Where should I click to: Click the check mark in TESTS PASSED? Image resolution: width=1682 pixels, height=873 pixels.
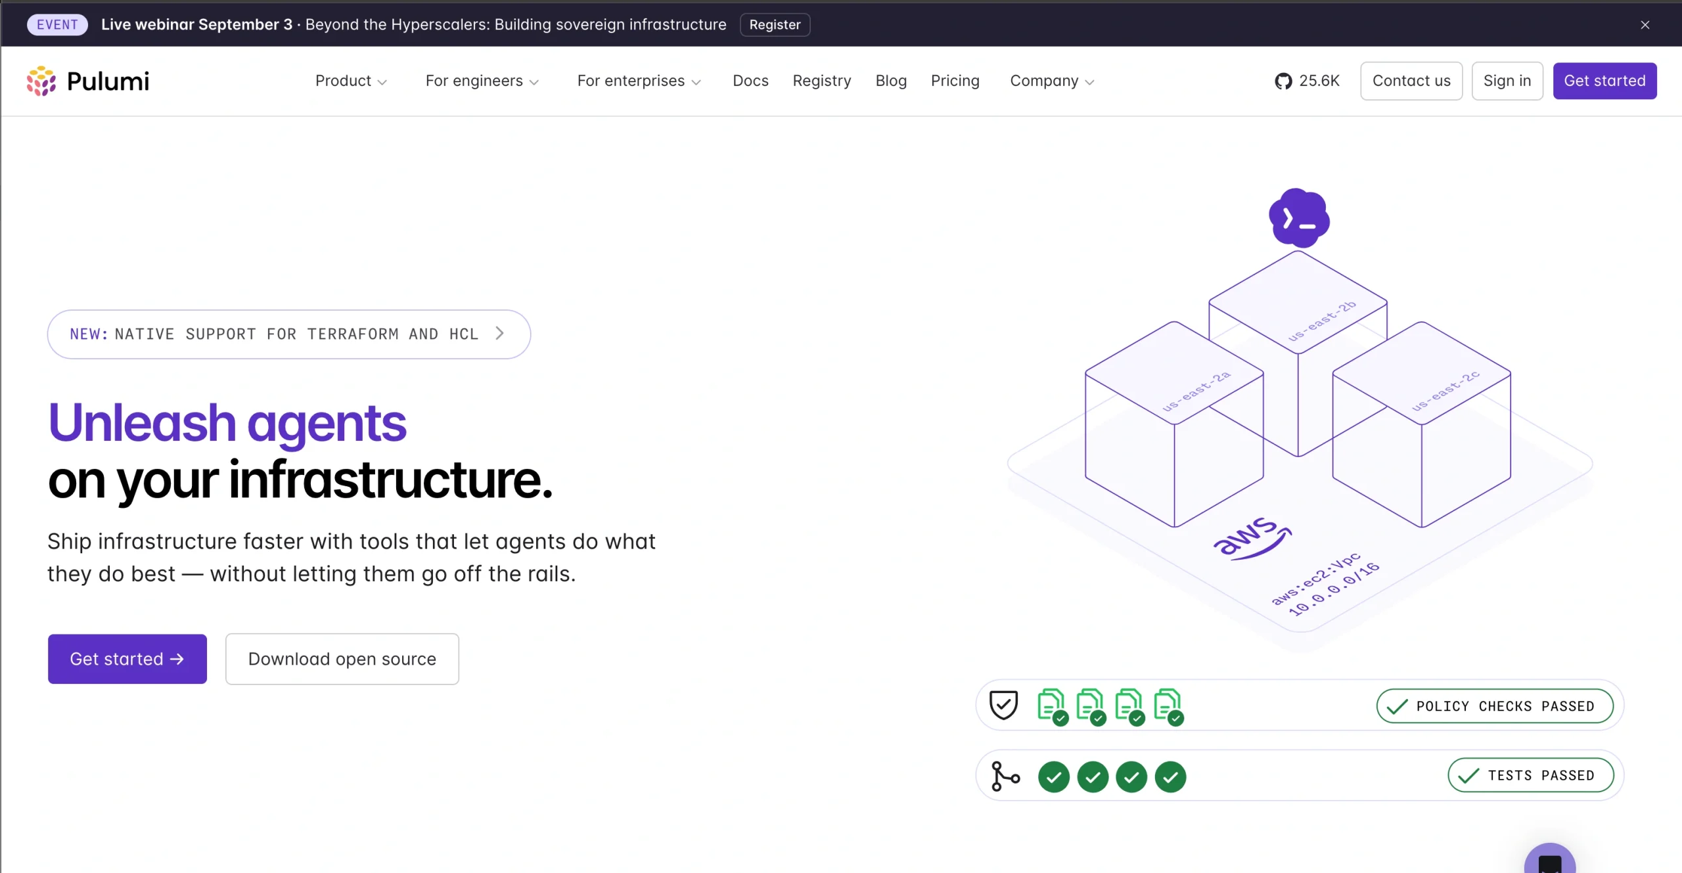pos(1468,776)
